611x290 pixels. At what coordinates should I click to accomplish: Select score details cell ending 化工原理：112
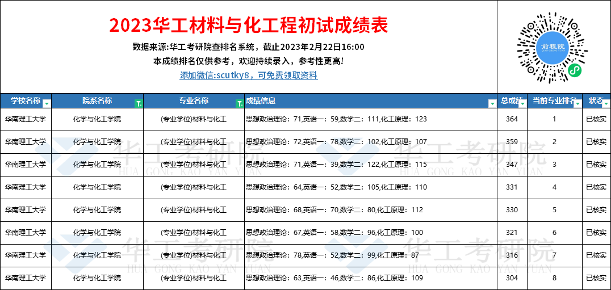(371, 210)
